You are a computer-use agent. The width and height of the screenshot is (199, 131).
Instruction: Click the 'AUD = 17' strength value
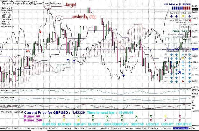(x=6, y=24)
